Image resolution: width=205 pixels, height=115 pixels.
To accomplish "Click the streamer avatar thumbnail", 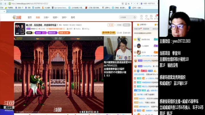I will click(20, 29).
